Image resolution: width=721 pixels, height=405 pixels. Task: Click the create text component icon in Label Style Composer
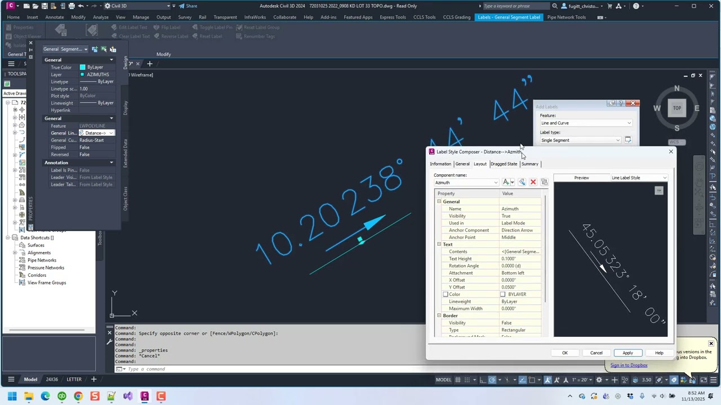pyautogui.click(x=506, y=182)
